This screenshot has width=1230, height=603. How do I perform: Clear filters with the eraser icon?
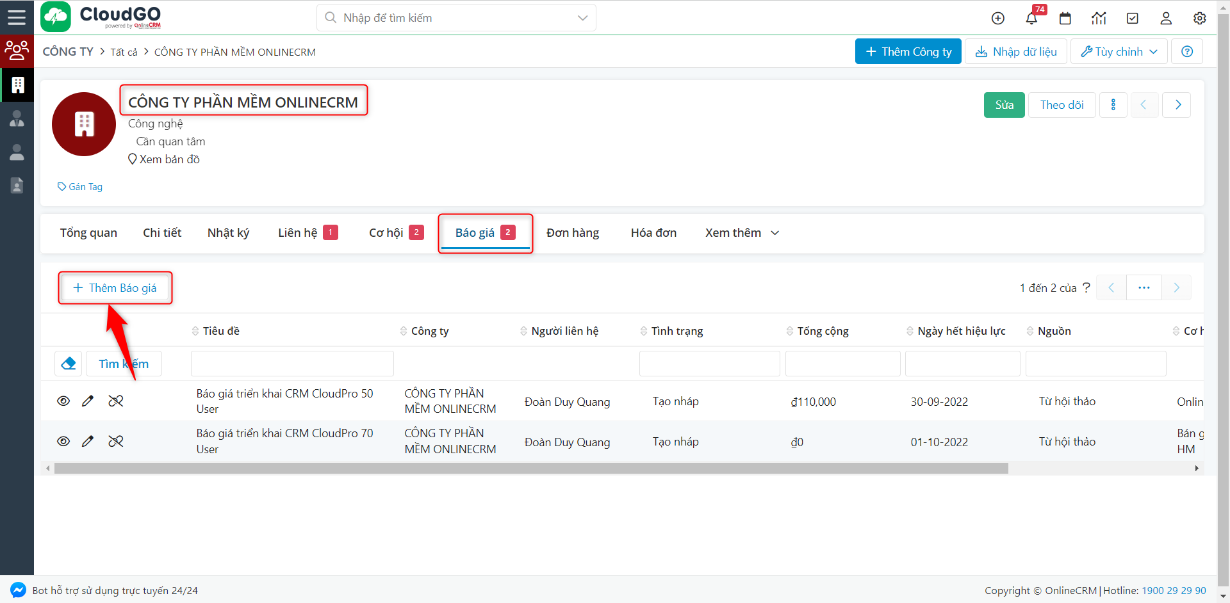click(x=69, y=364)
